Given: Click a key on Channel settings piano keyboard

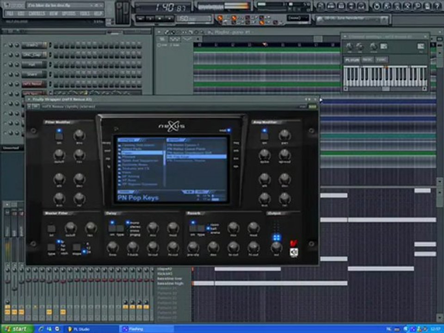Looking at the screenshot, I should coord(385,76).
